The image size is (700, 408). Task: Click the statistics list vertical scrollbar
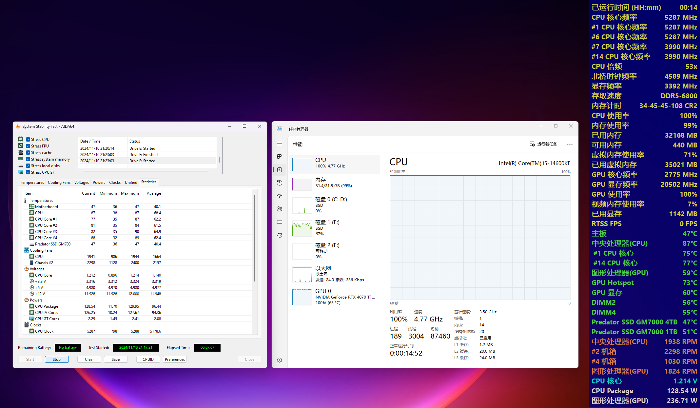point(255,238)
